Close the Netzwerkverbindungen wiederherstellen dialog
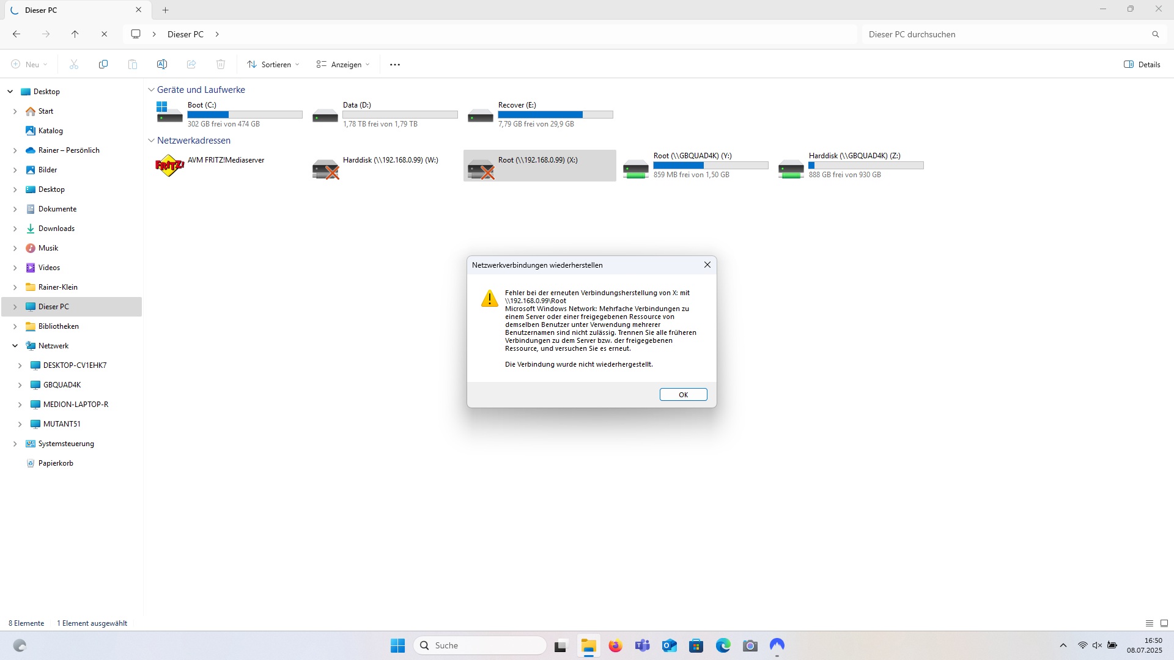The height and width of the screenshot is (660, 1174). pyautogui.click(x=707, y=265)
